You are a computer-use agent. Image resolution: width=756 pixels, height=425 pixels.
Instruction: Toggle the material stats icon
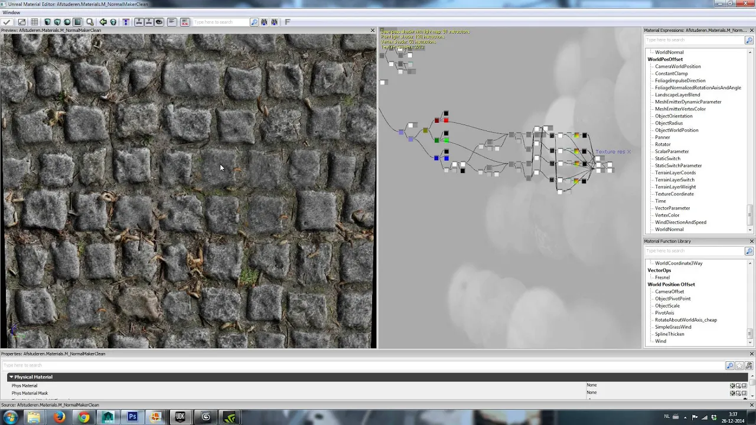coord(171,22)
